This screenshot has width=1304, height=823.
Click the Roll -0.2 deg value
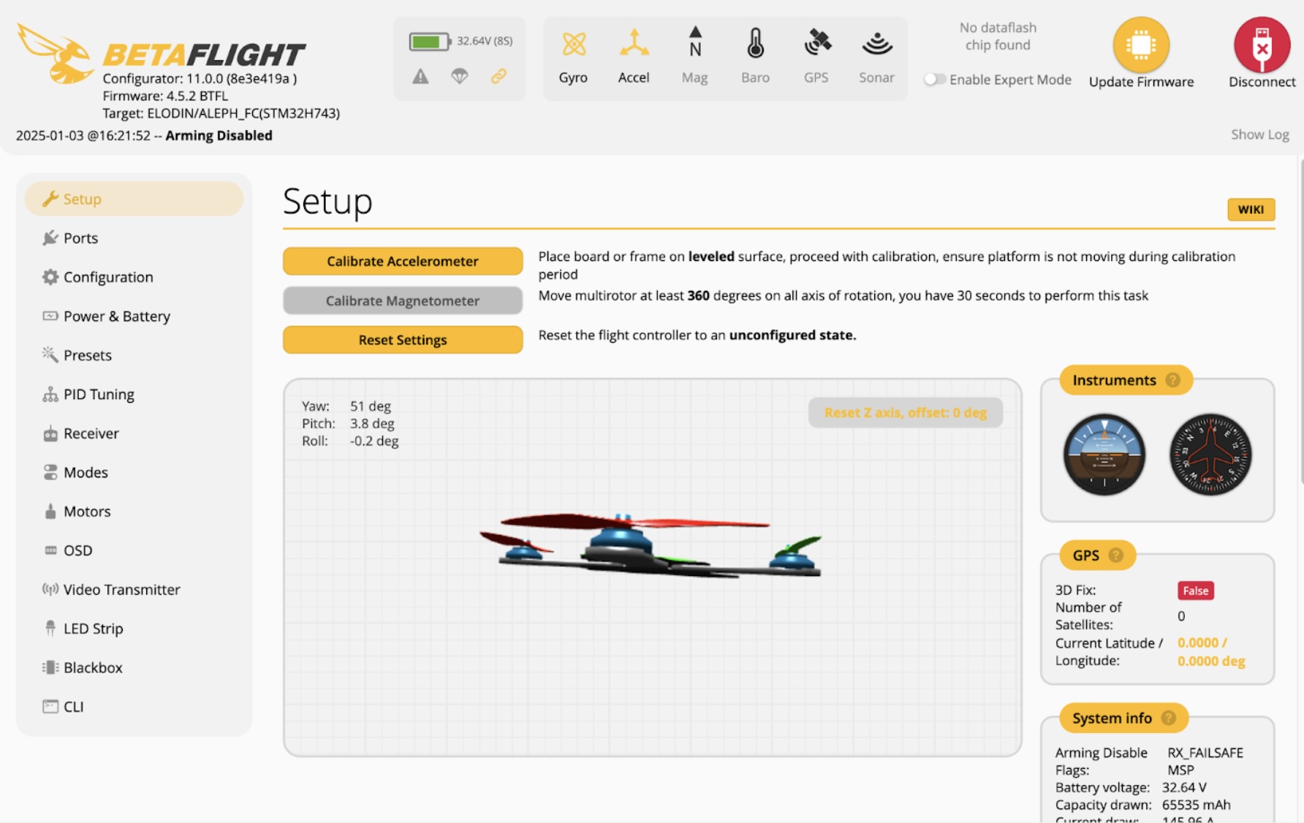(374, 441)
